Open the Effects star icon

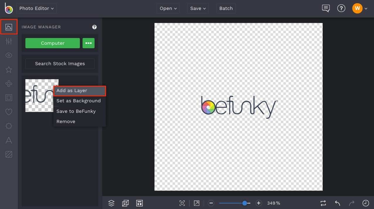click(x=9, y=70)
